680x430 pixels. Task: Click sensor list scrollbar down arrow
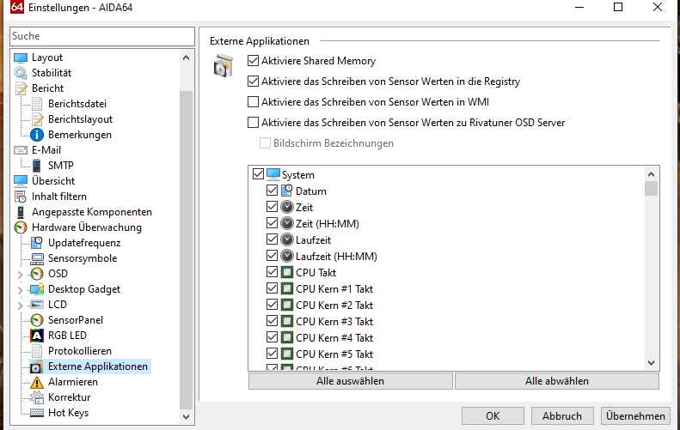[651, 363]
